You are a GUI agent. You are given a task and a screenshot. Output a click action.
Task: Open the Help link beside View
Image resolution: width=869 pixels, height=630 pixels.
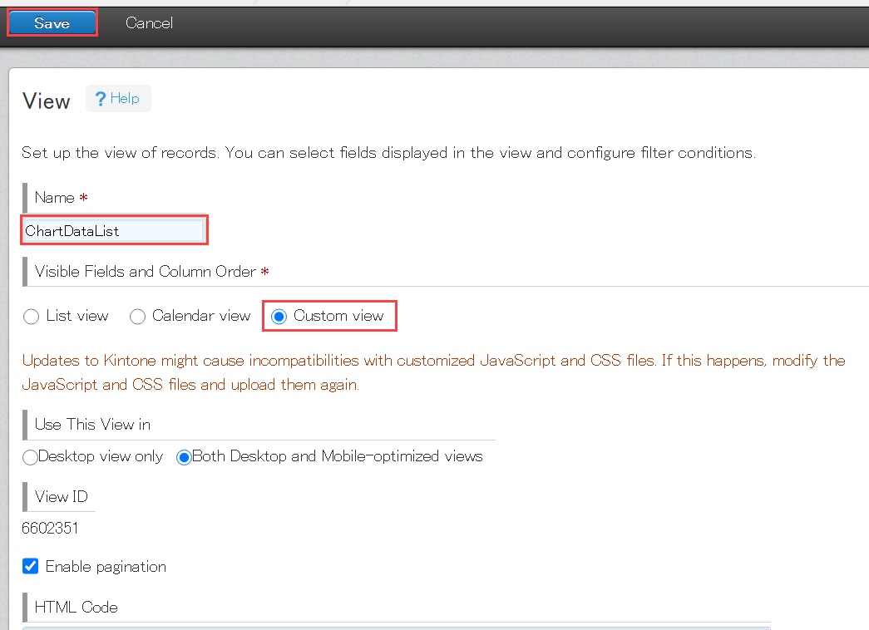118,99
